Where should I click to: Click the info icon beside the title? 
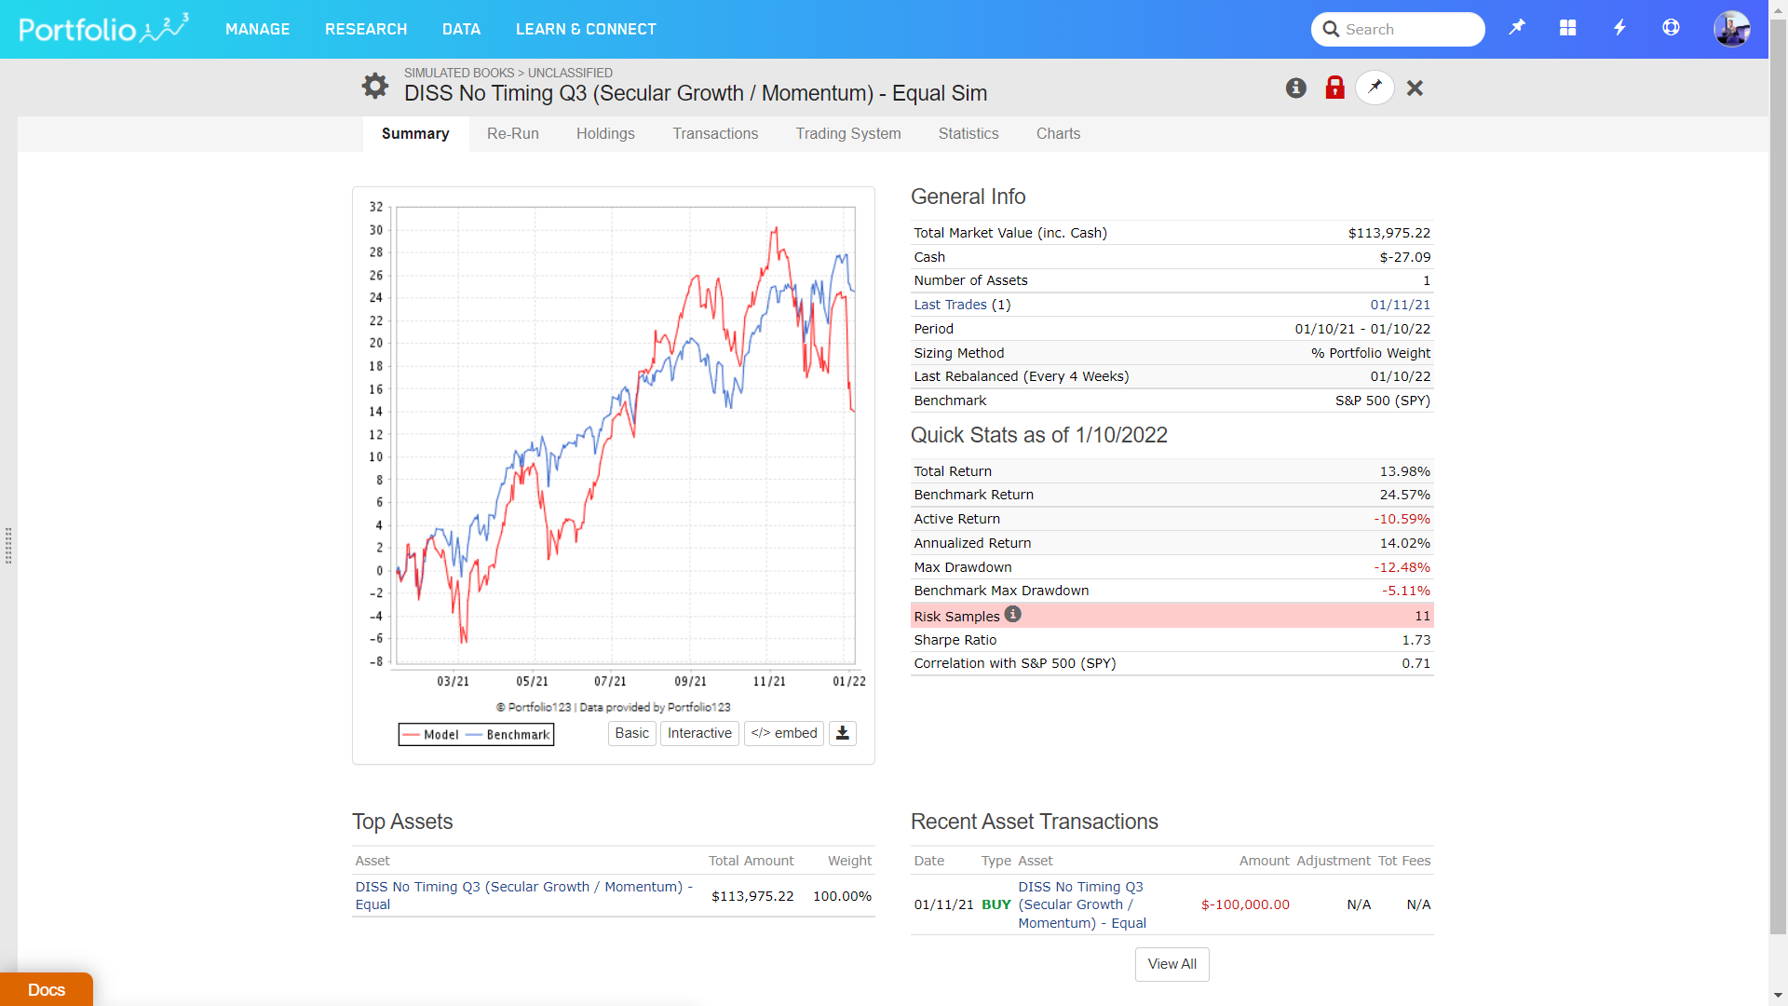coord(1295,88)
